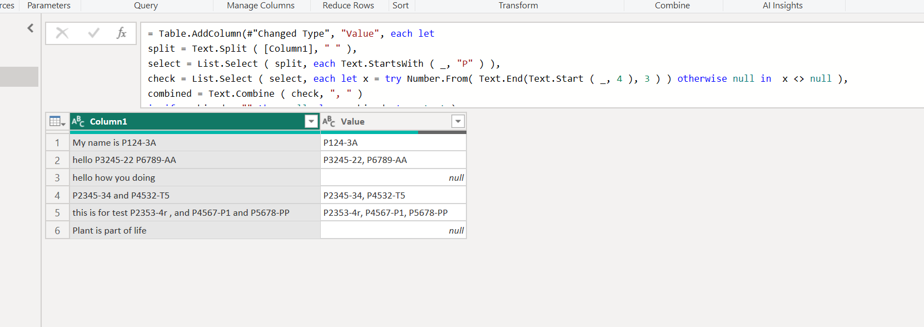This screenshot has height=327, width=924.
Task: Click the 'check = List.Select' formula line
Action: coord(498,79)
